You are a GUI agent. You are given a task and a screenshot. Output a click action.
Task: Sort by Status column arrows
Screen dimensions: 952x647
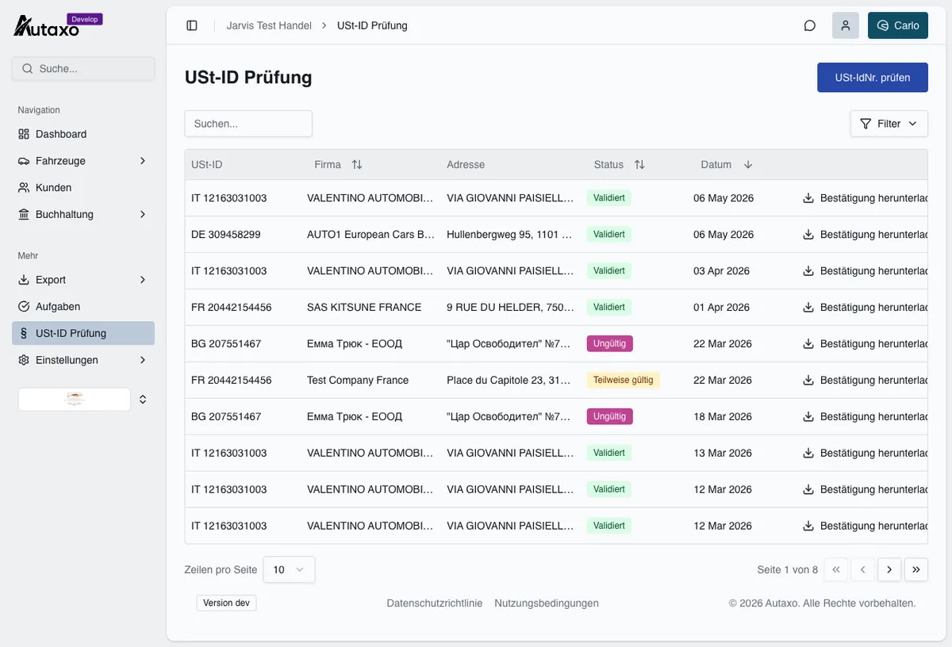[x=639, y=165]
